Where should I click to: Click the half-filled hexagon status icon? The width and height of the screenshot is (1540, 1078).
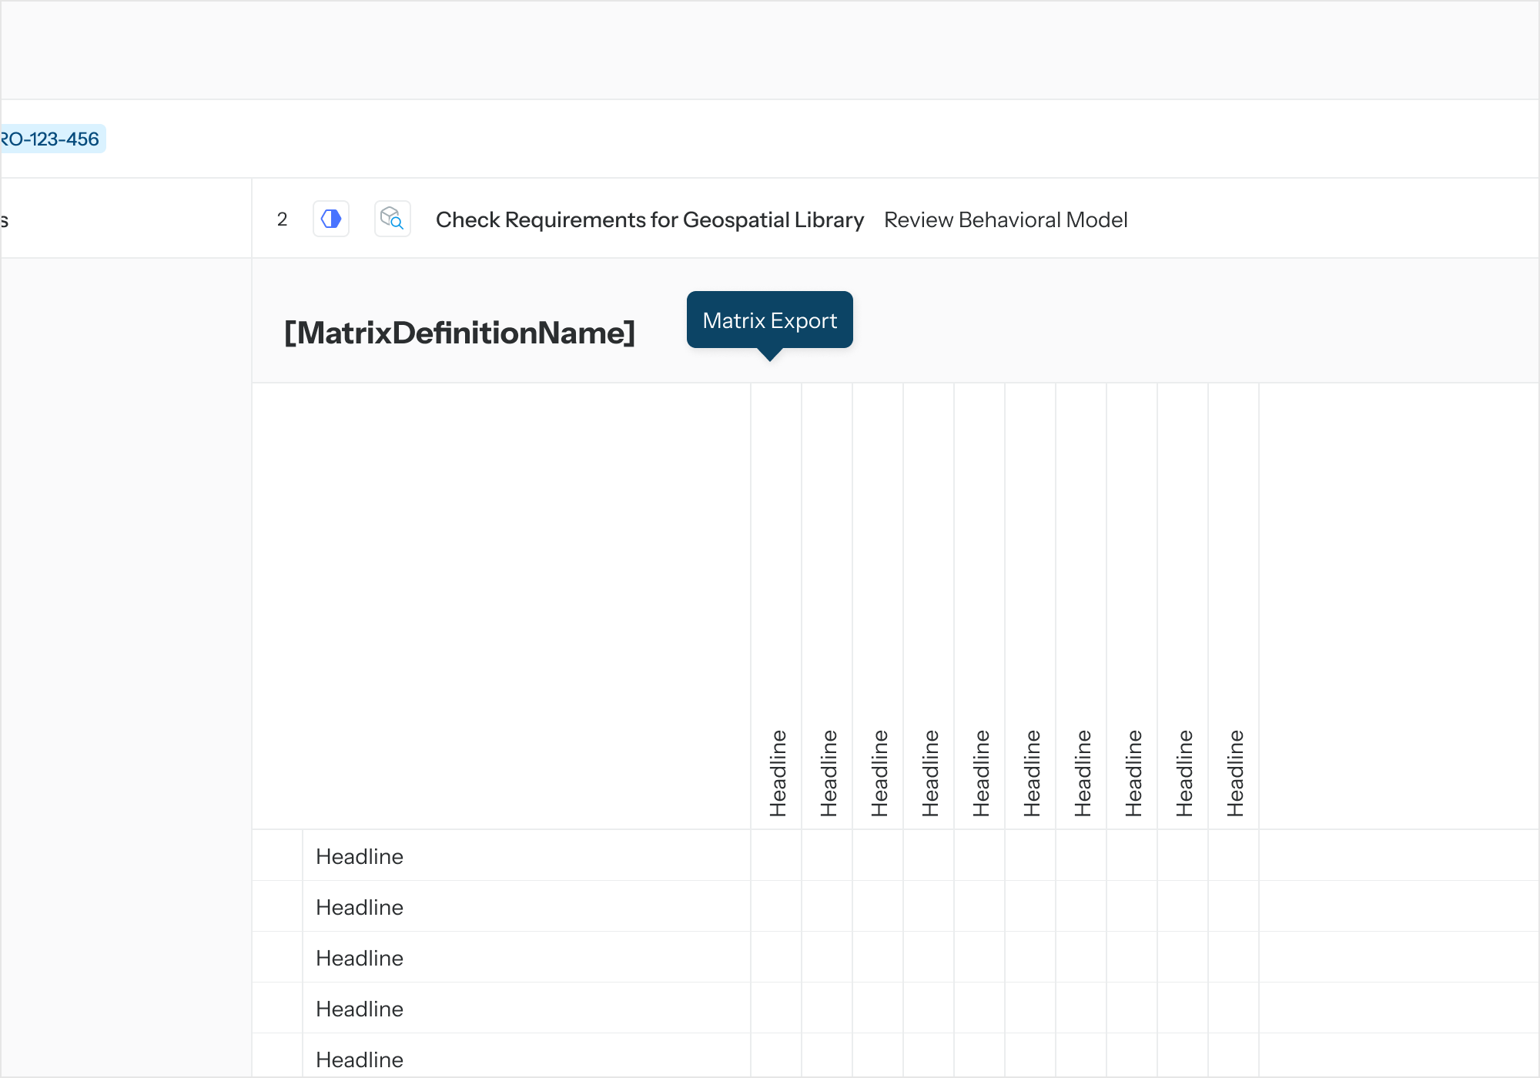331,219
